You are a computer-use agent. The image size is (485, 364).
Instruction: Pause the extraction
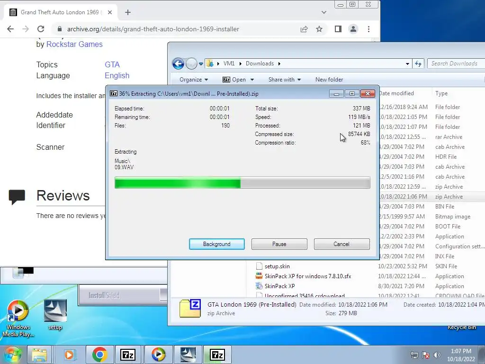pos(279,244)
